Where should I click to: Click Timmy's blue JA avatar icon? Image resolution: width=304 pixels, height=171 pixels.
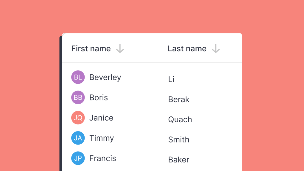[78, 138]
